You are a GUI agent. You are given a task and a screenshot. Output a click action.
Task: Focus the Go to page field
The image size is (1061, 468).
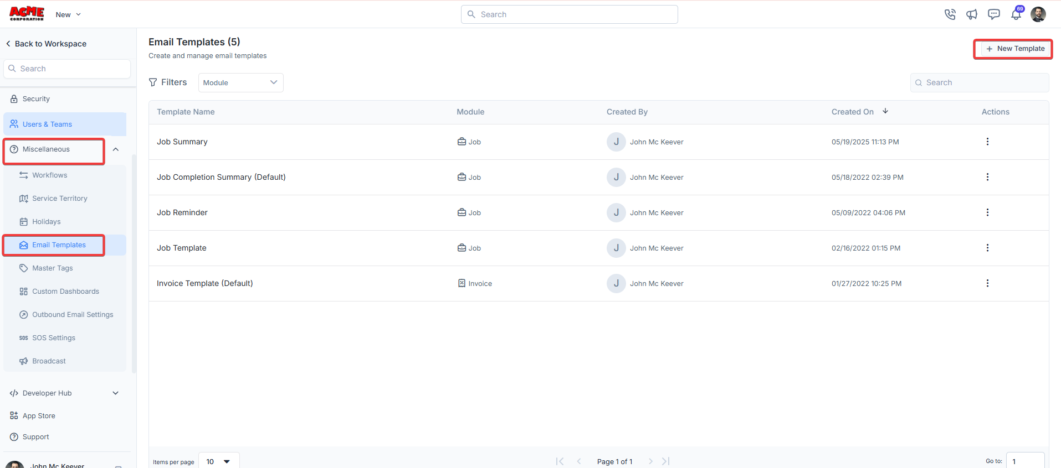(x=1025, y=461)
